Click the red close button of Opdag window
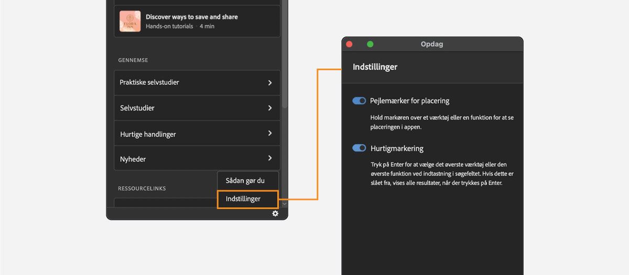This screenshot has width=629, height=275. pos(349,44)
